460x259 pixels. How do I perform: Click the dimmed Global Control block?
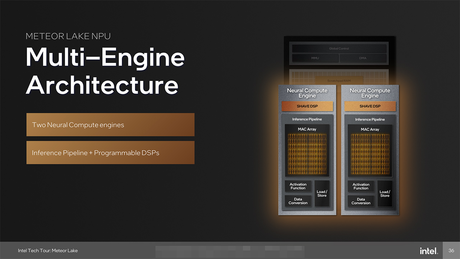point(339,49)
